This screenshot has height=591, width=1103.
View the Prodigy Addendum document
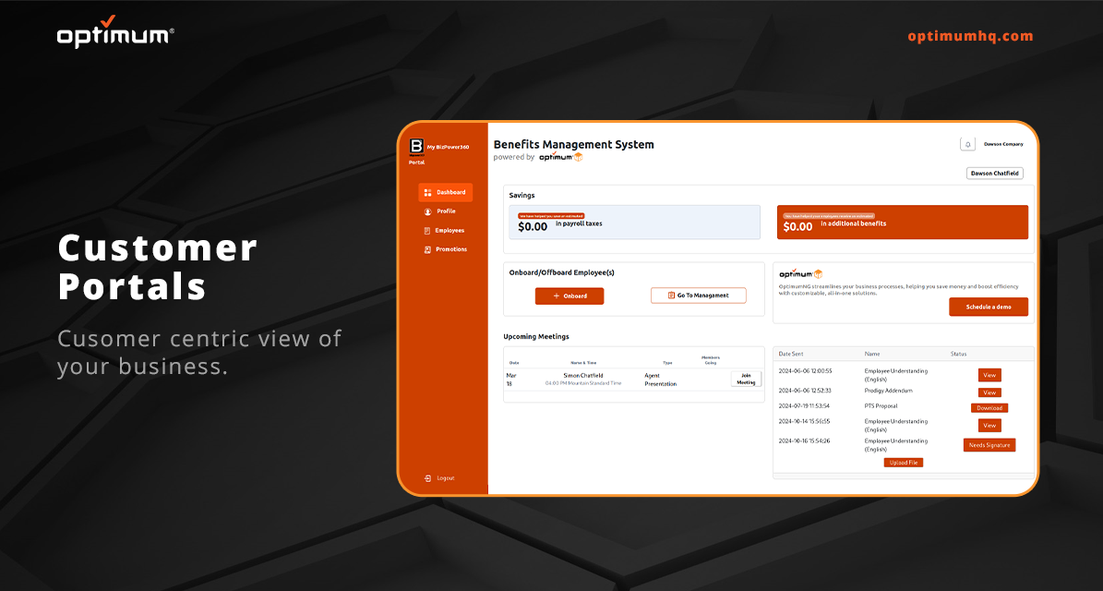point(989,392)
